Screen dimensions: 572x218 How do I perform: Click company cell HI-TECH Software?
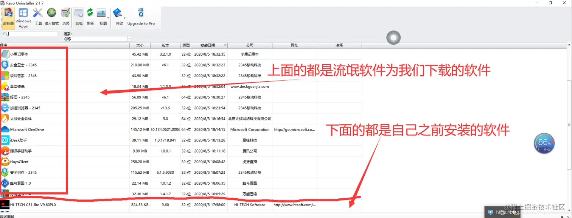click(x=250, y=205)
